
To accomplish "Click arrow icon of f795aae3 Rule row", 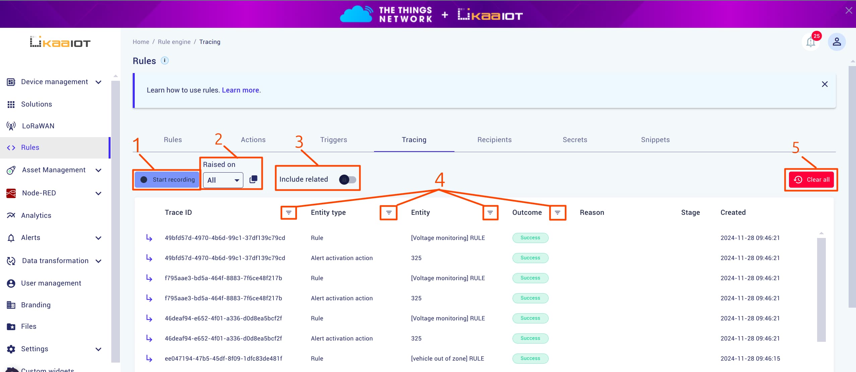I will (x=149, y=278).
